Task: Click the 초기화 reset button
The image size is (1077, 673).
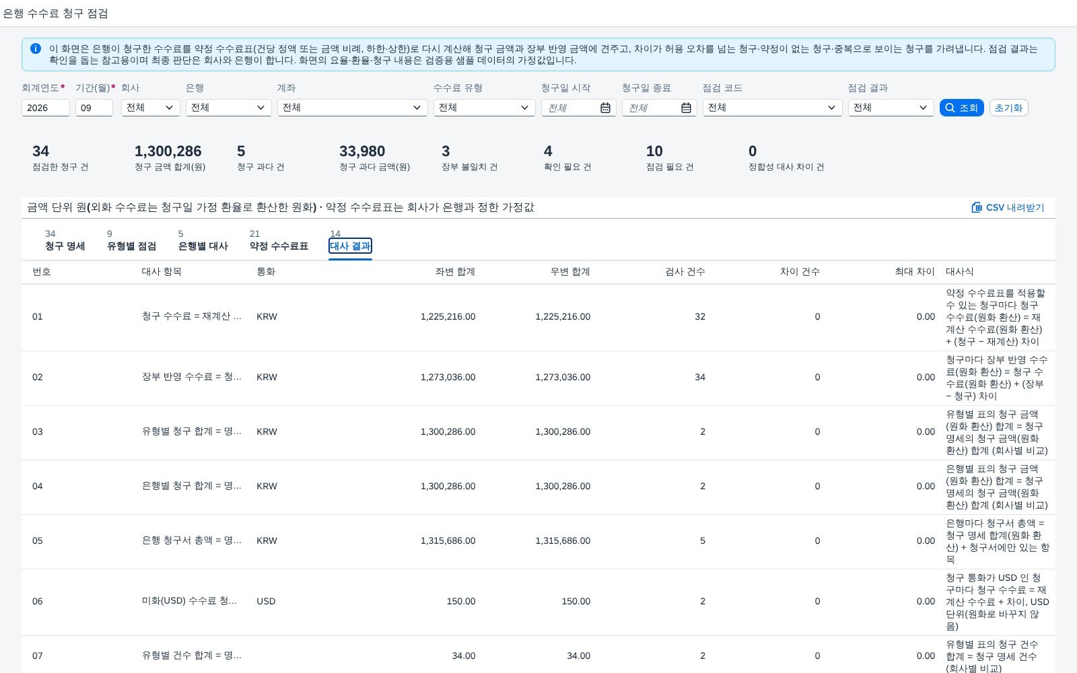Action: tap(1008, 108)
